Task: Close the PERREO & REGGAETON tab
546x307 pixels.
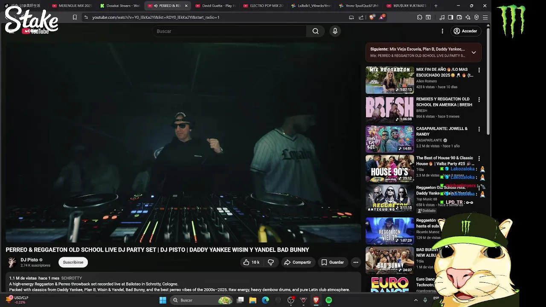Action: [186, 6]
